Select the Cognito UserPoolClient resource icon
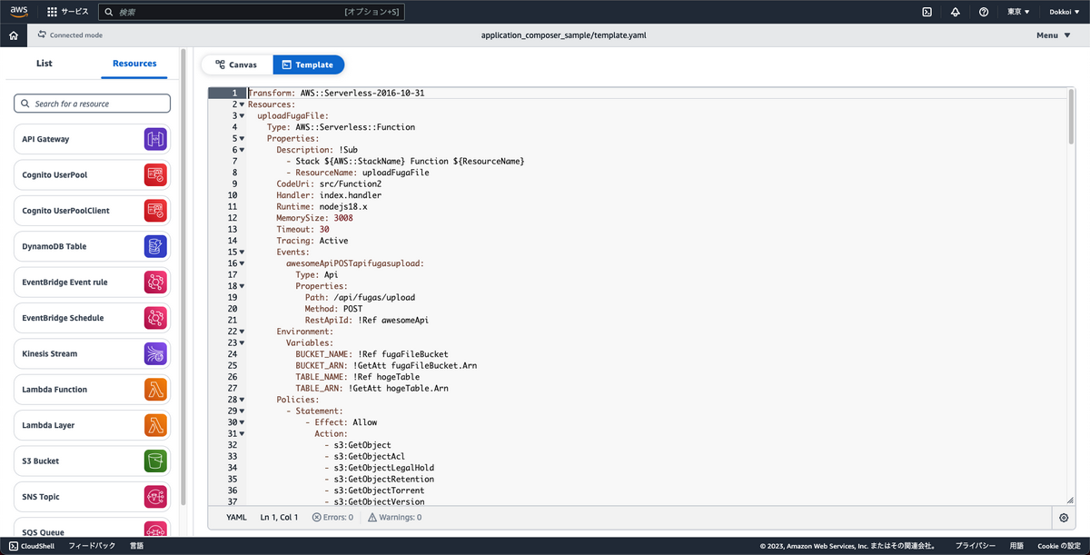This screenshot has height=555, width=1090. tap(155, 211)
